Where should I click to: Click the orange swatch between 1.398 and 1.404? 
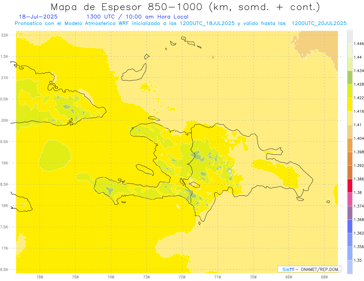[x=350, y=145]
